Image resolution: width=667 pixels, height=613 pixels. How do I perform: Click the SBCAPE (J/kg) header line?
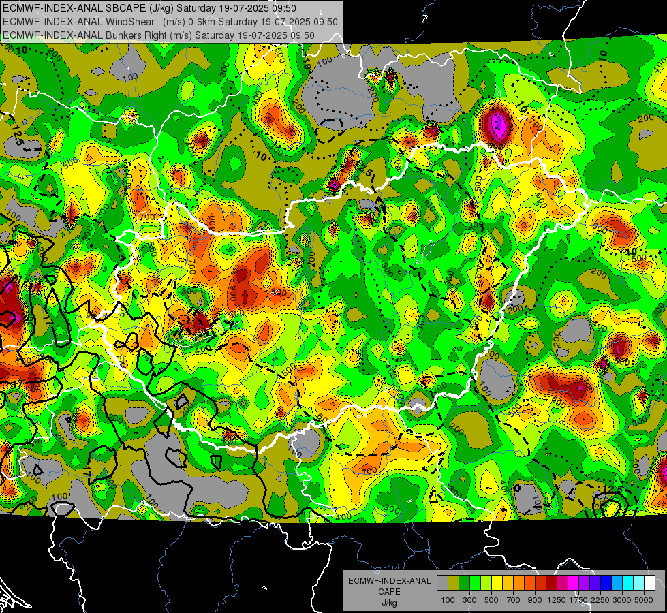pos(149,8)
